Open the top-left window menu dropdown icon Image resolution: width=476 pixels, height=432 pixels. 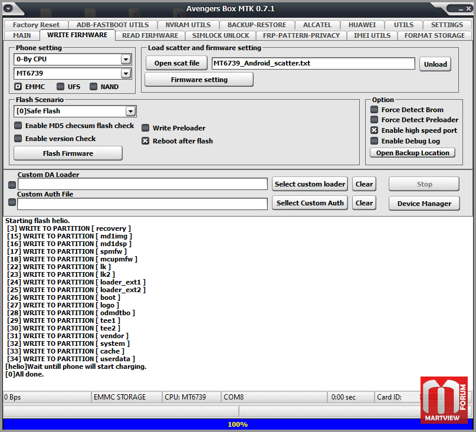tap(8, 8)
